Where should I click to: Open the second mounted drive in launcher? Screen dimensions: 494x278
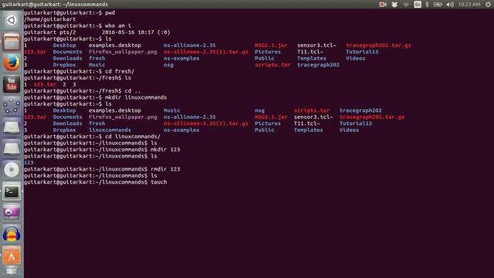(12, 148)
